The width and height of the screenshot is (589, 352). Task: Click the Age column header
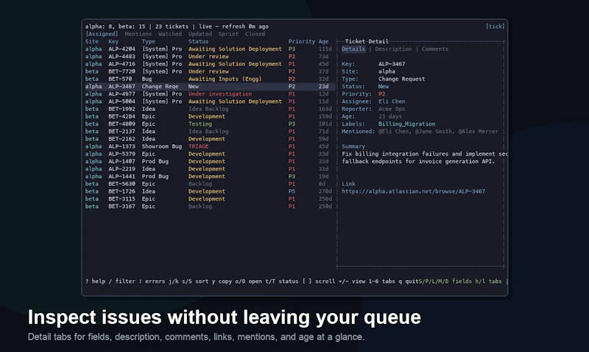point(323,42)
